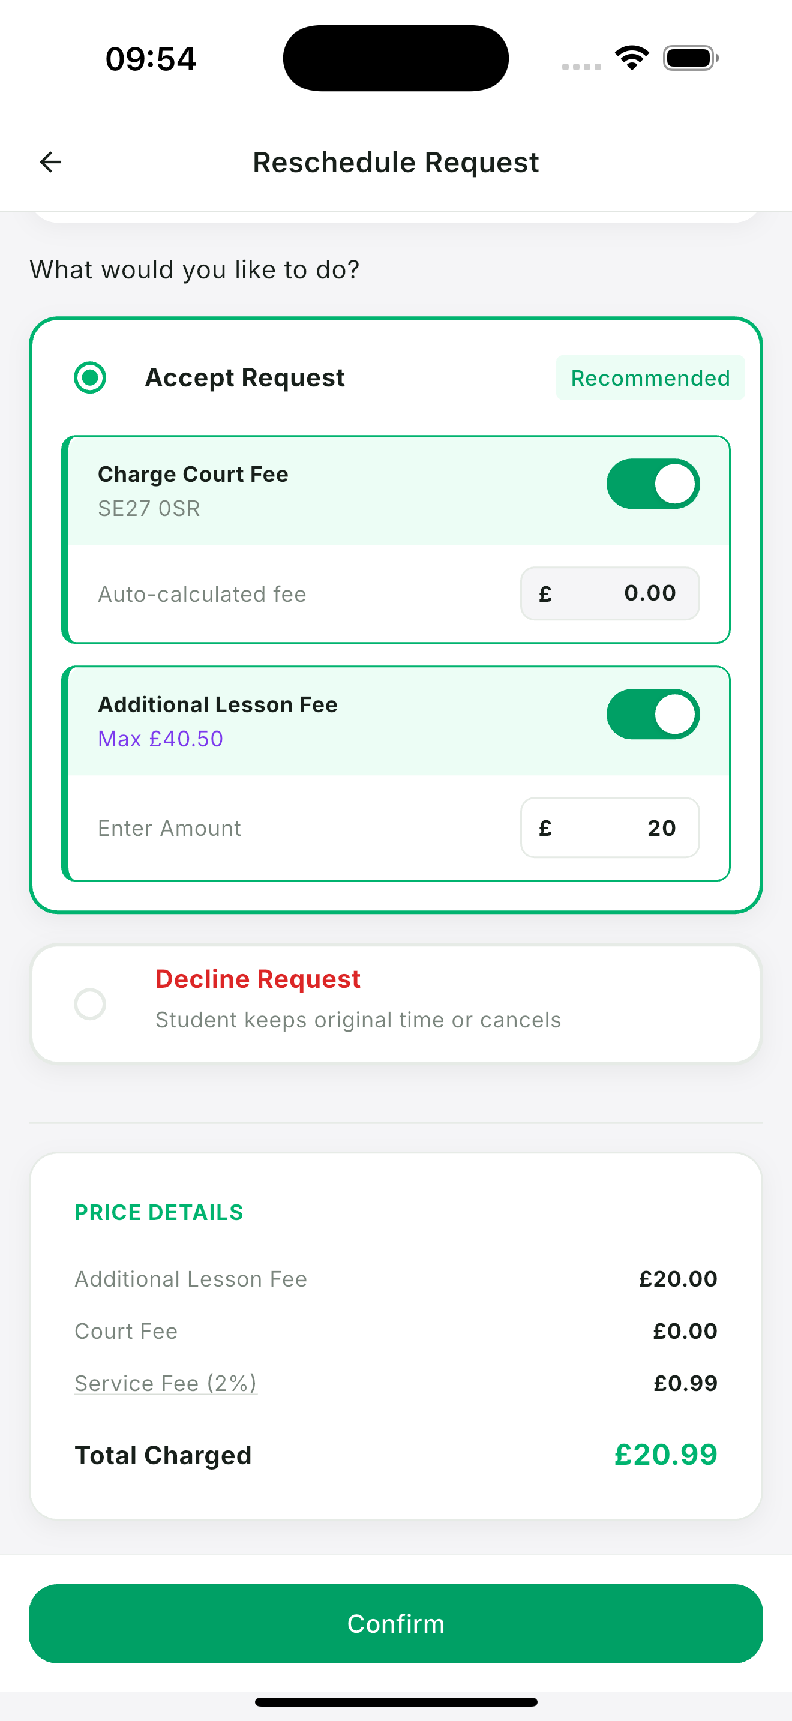The image size is (792, 1721).
Task: Tap the home indicator bar
Action: coord(396,1702)
